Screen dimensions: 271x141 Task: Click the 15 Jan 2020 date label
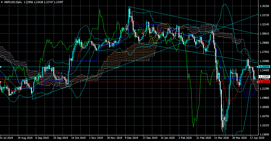168,138
